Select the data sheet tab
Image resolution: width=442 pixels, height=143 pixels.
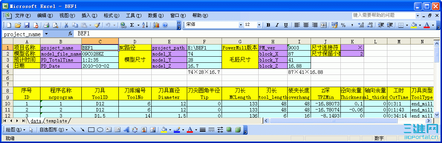(36, 121)
